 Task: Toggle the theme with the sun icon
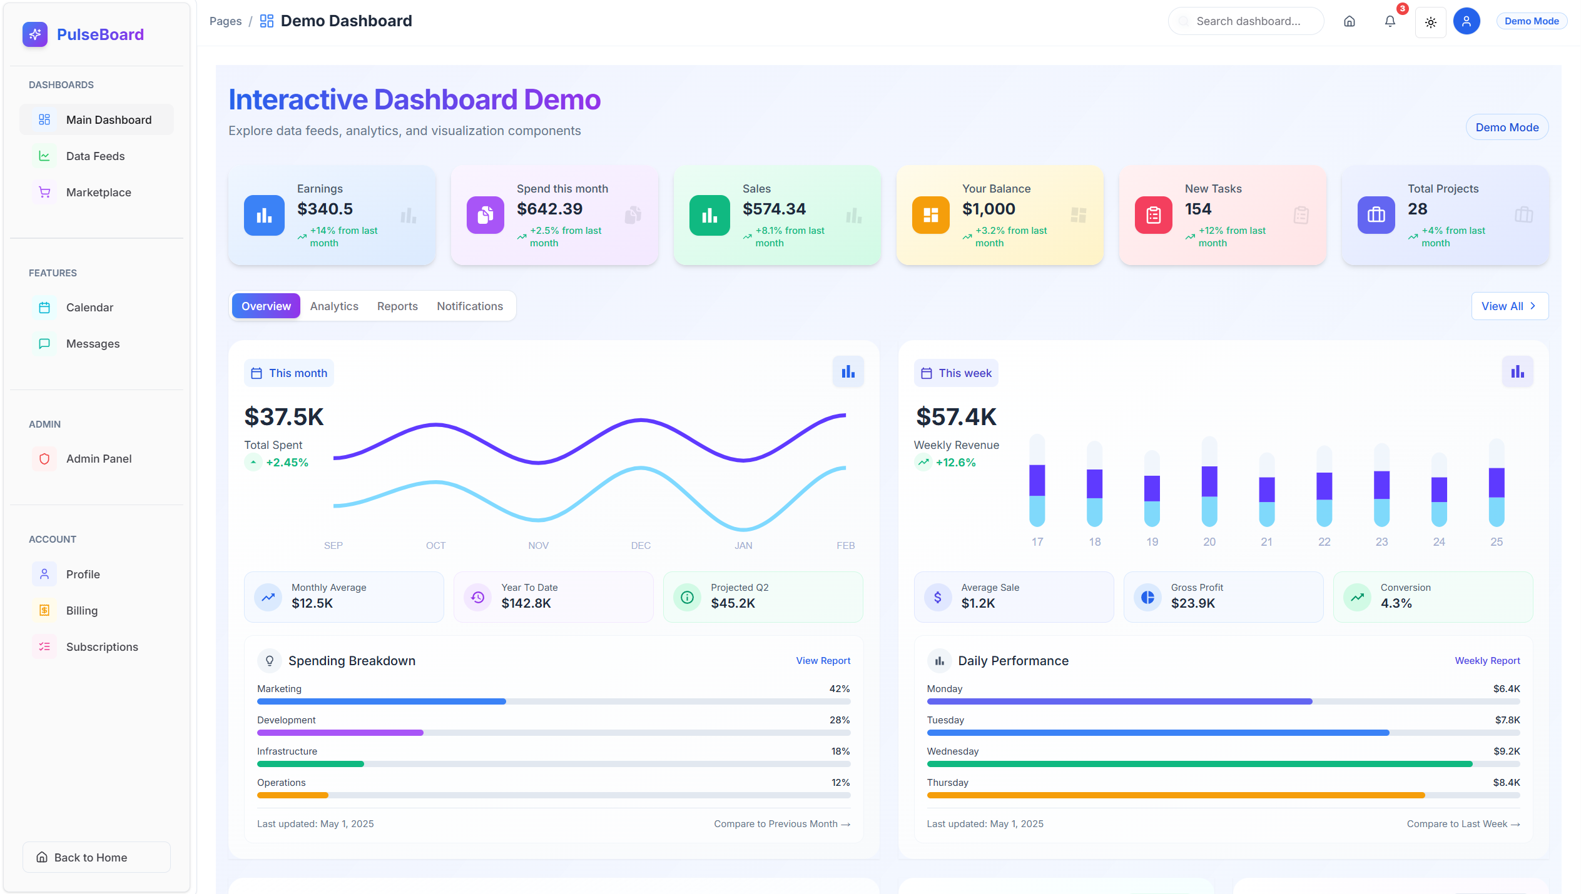click(x=1430, y=22)
